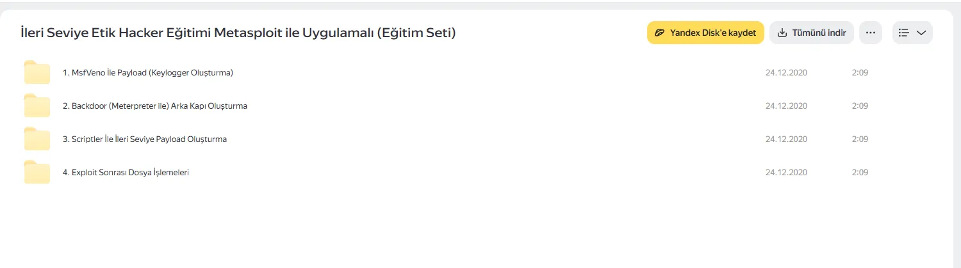
Task: Select '4. Exploit Sonrası Dosya İşlemeleri' name
Action: (126, 173)
